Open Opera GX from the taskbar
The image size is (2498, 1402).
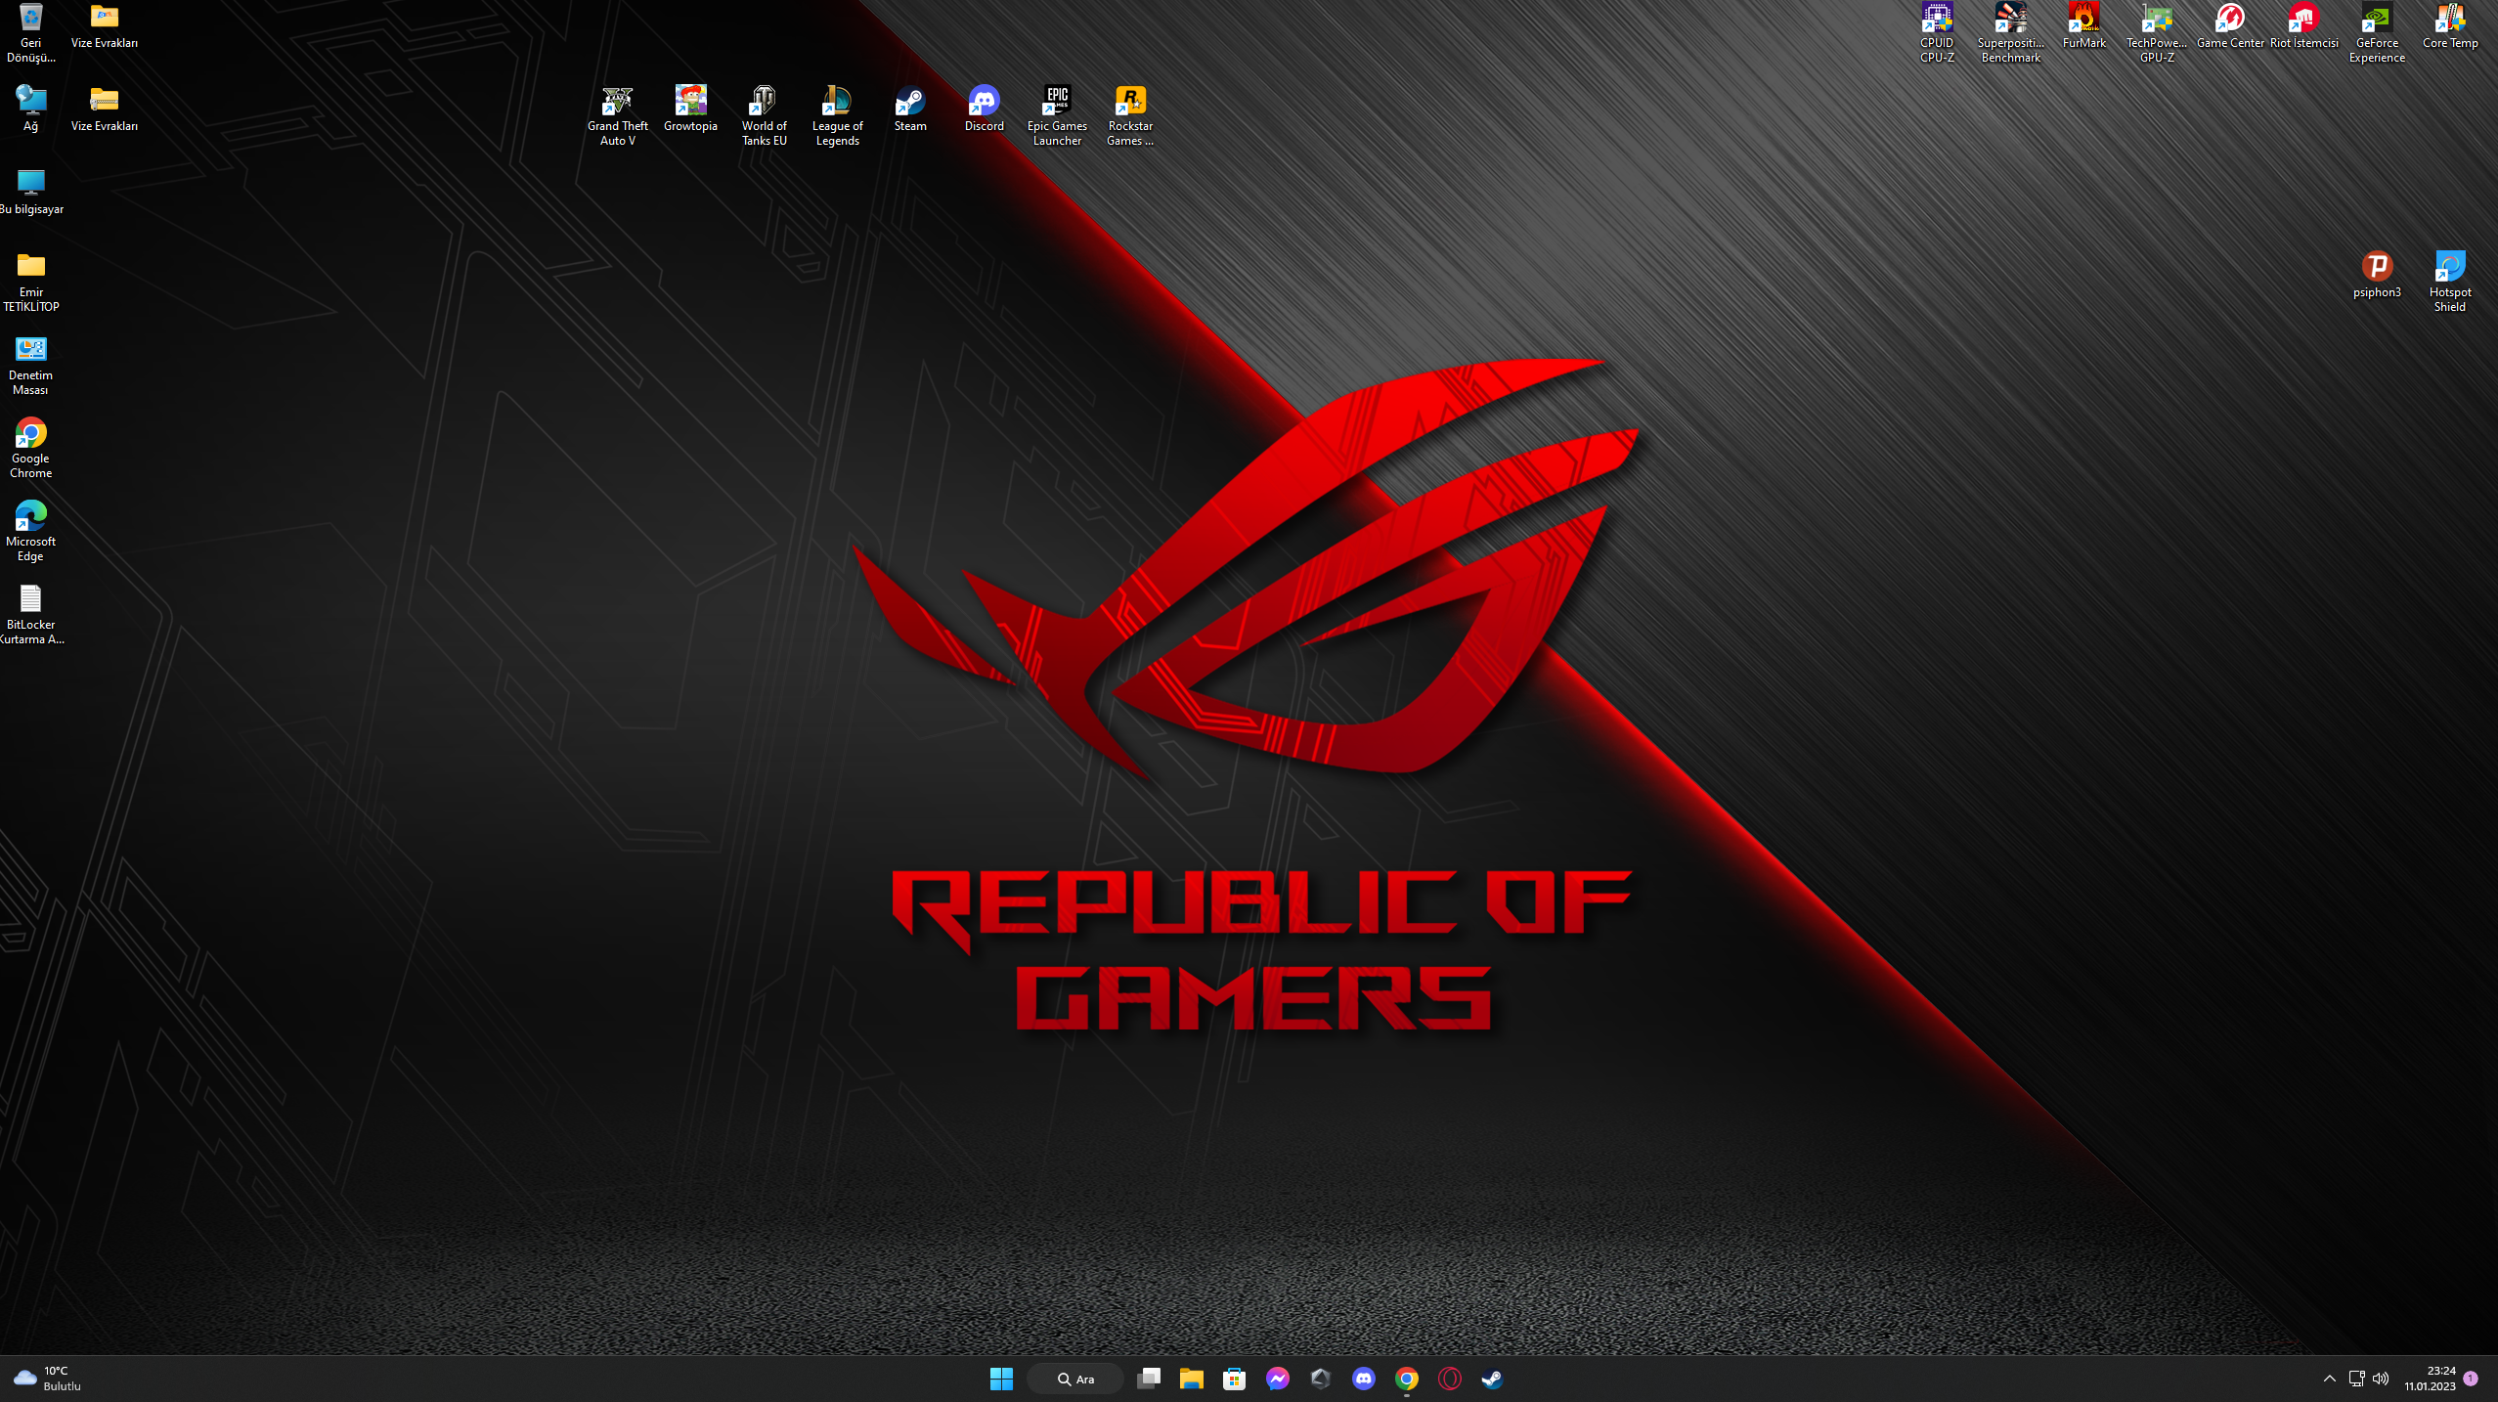click(1449, 1379)
